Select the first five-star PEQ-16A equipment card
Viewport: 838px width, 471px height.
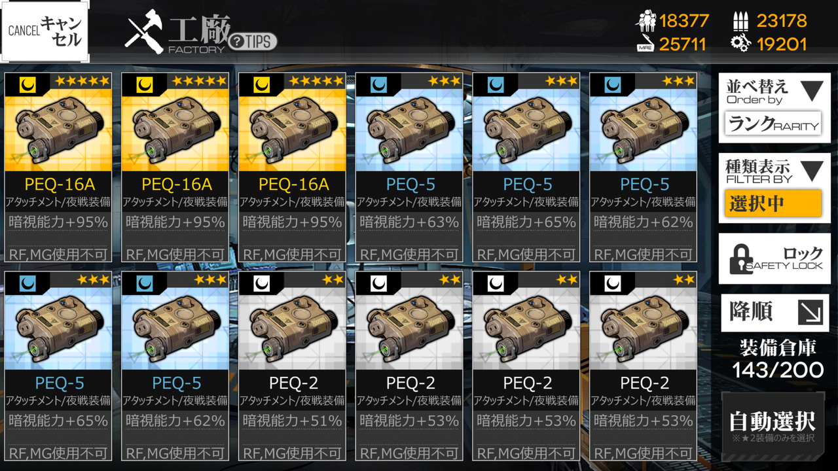point(58,167)
